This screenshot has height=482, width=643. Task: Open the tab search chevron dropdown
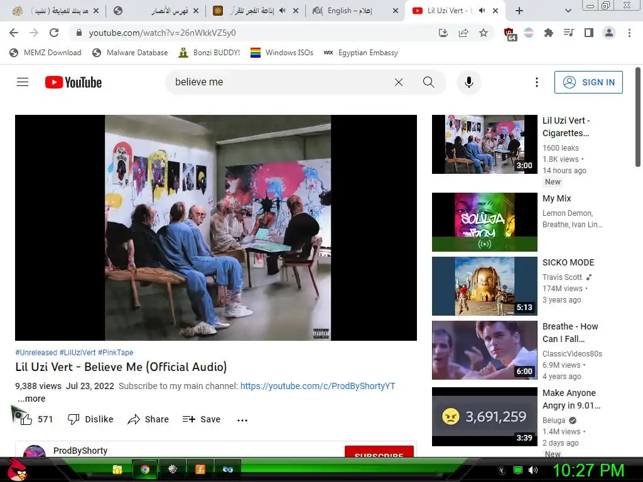tap(568, 11)
